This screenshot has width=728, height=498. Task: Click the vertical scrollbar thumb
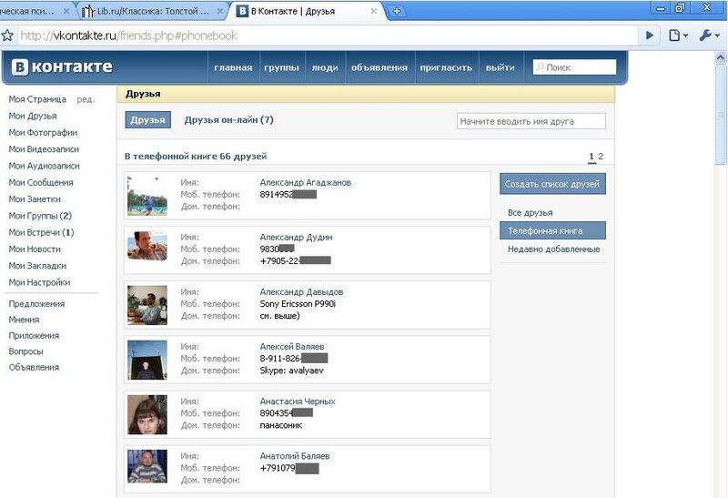pos(721,114)
